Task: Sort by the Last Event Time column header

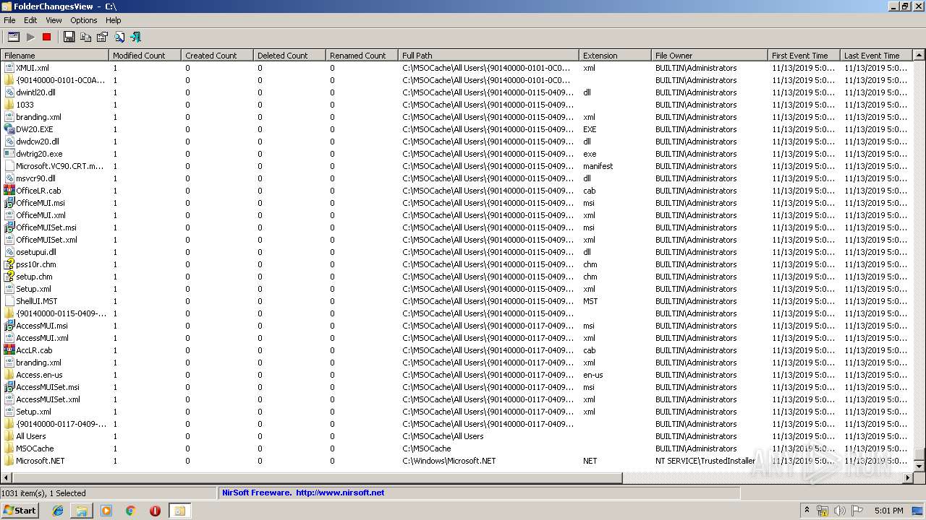Action: pos(876,56)
